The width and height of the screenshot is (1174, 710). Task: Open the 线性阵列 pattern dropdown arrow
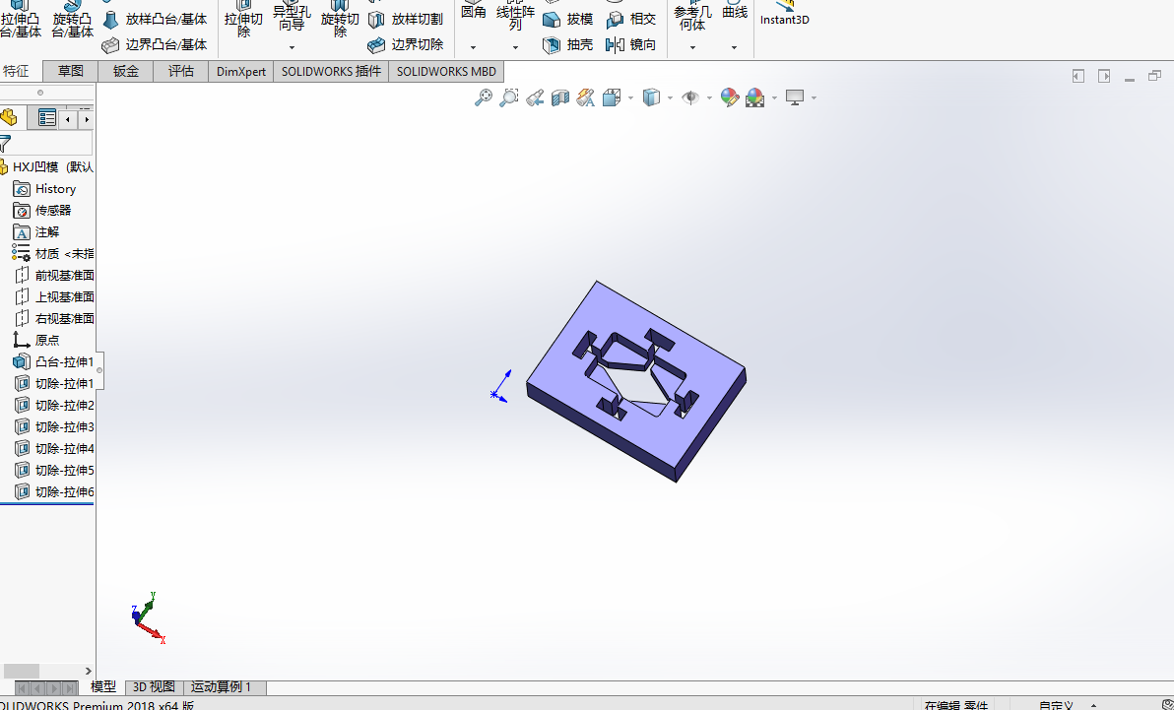click(x=515, y=48)
